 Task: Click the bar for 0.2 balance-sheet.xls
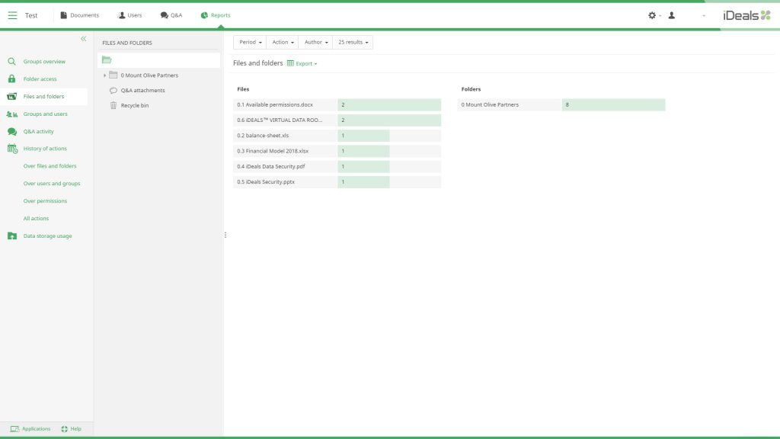click(x=363, y=136)
